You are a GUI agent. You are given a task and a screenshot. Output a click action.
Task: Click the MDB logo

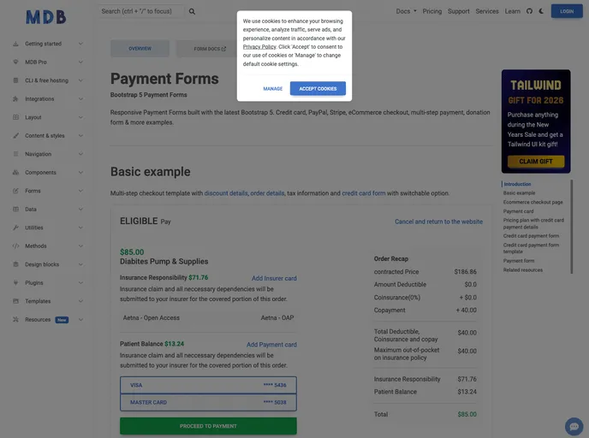click(46, 17)
